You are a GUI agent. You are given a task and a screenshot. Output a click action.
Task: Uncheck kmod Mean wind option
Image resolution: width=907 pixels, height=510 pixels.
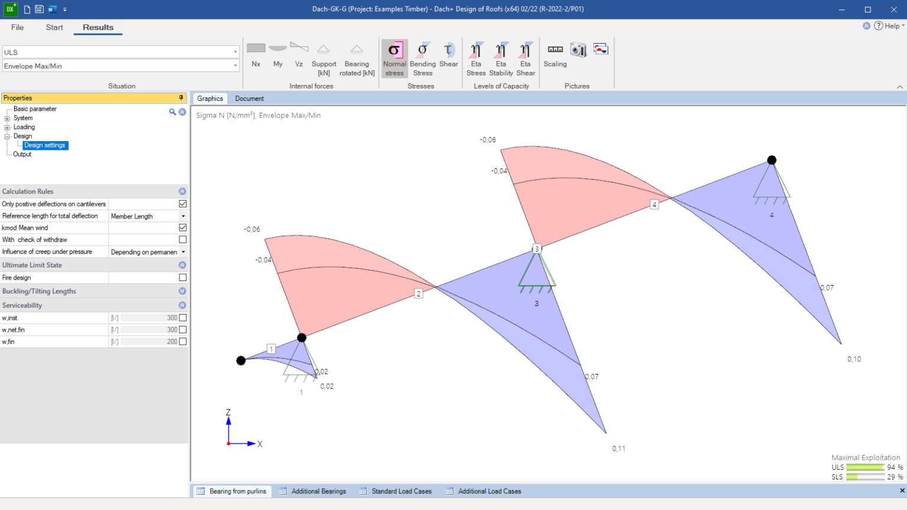click(x=182, y=228)
